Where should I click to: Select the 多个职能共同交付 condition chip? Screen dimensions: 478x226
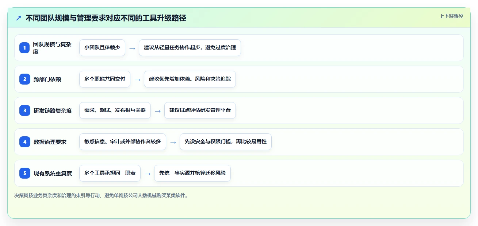(x=105, y=79)
